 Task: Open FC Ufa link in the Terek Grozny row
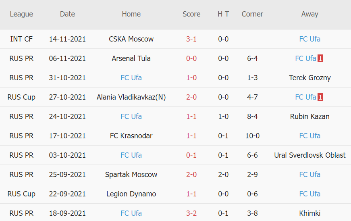click(131, 78)
